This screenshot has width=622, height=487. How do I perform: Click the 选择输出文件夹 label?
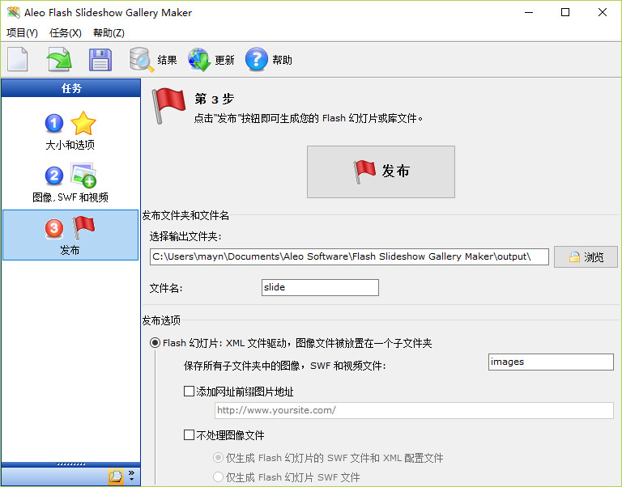tap(185, 236)
